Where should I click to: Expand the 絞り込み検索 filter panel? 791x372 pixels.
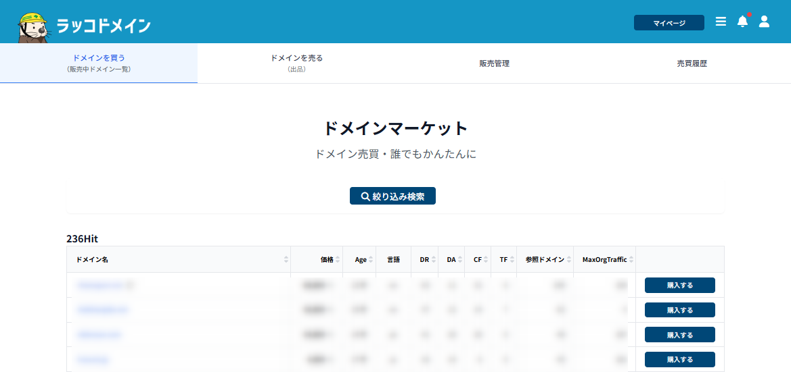click(392, 196)
